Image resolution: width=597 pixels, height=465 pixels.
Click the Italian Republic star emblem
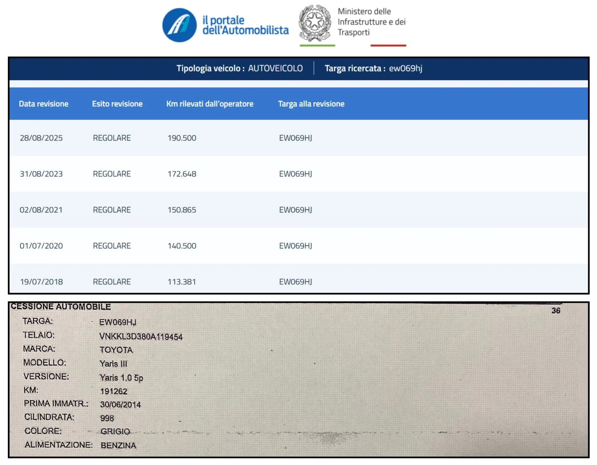pos(315,22)
